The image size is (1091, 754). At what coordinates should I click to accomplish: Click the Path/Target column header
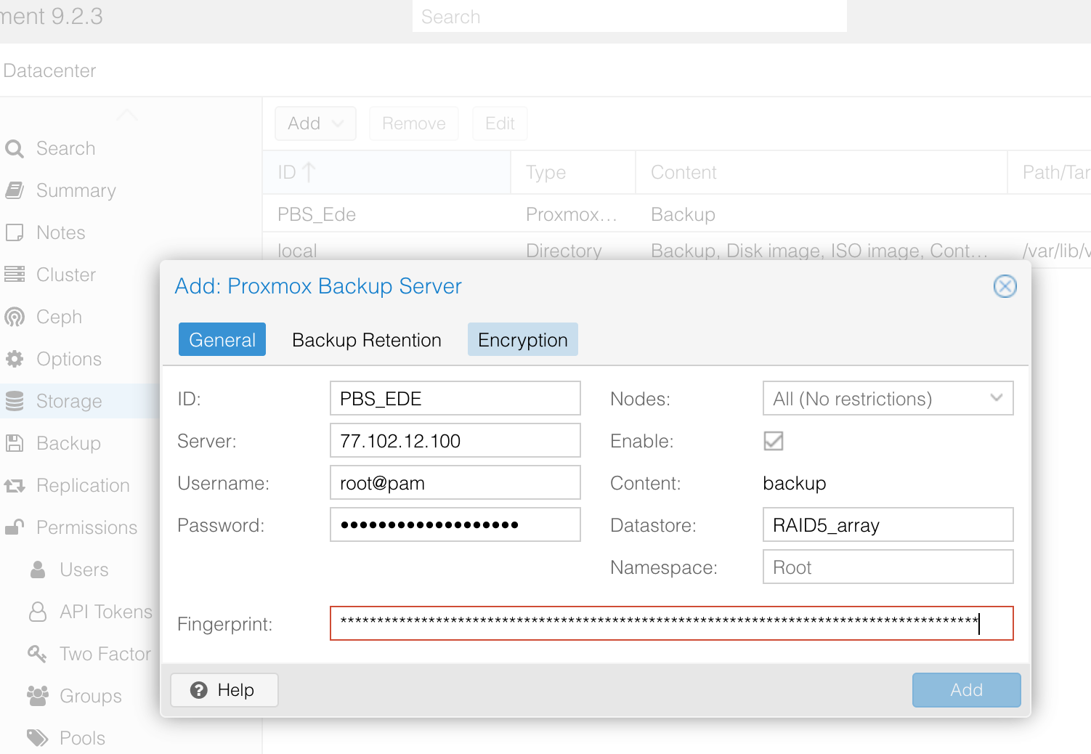coord(1050,172)
